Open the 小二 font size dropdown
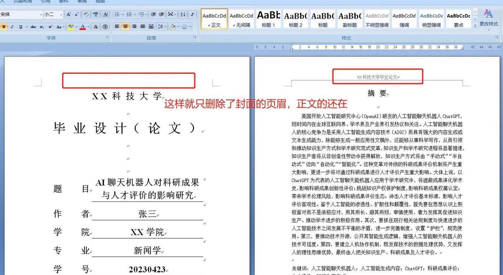Screen dimensions: 503x275 point(61,14)
